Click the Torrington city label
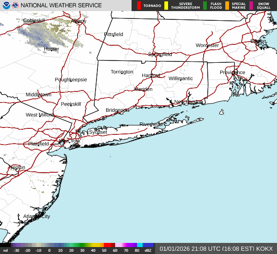The width and height of the screenshot is (277, 254). click(x=122, y=72)
